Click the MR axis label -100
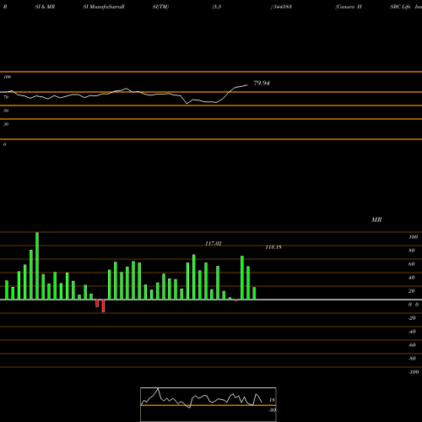This screenshot has height=422, width=422. pos(414,372)
